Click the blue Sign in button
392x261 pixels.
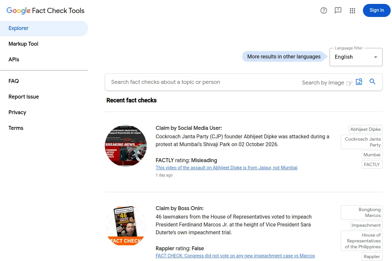pyautogui.click(x=377, y=10)
